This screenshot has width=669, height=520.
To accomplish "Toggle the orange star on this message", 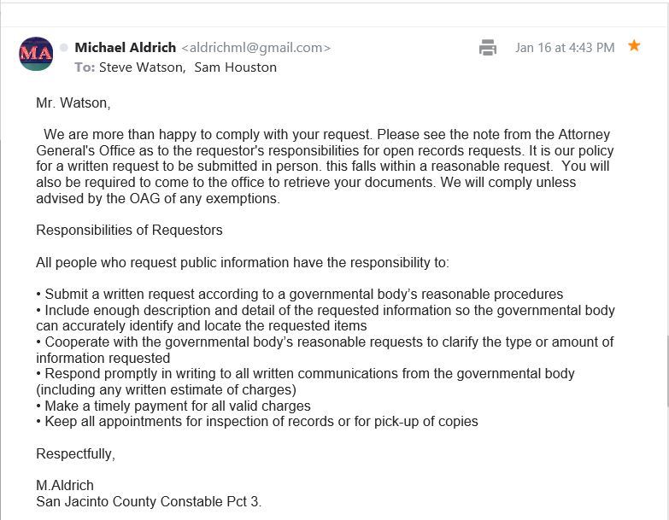I will pos(634,46).
